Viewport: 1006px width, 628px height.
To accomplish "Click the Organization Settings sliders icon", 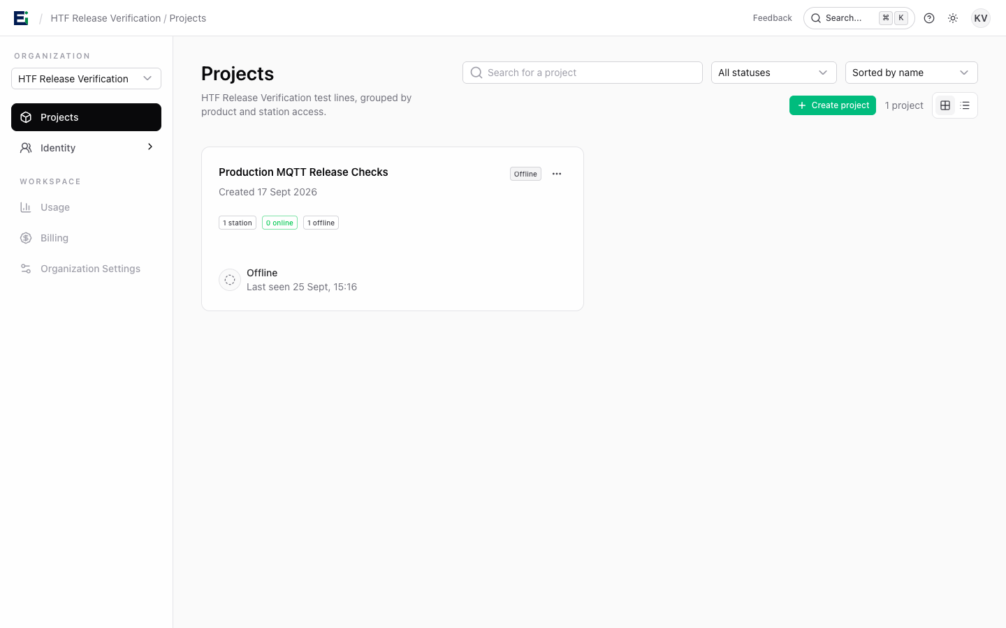I will (x=26, y=269).
